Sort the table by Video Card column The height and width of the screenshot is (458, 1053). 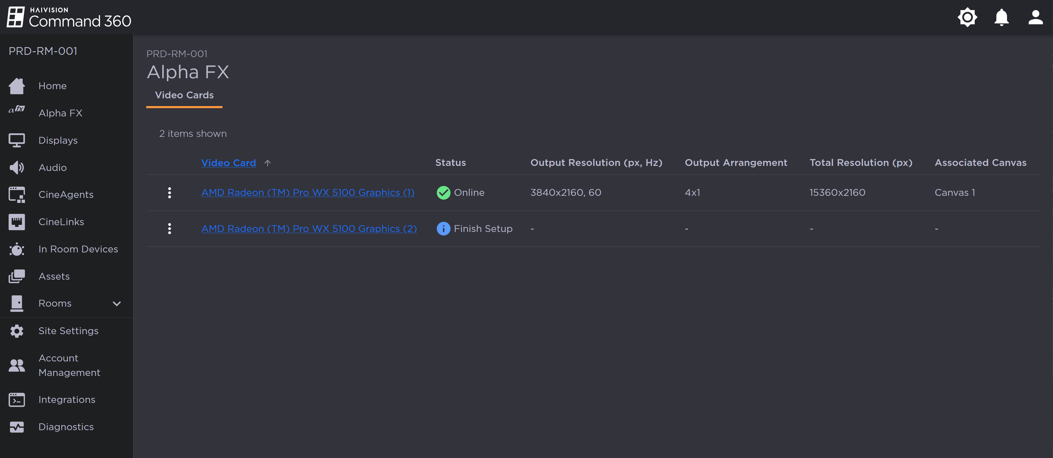[x=228, y=162]
